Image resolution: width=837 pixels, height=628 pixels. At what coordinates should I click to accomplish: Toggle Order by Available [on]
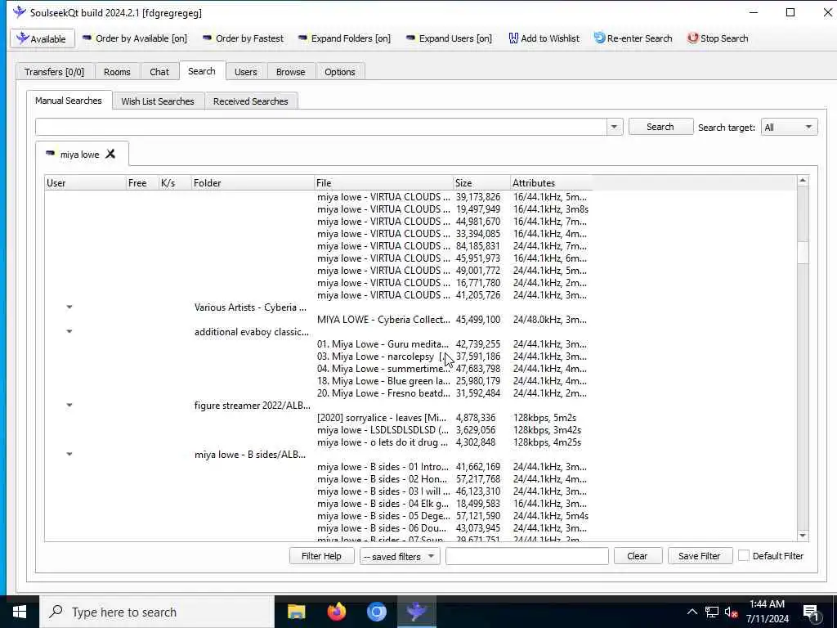point(134,38)
